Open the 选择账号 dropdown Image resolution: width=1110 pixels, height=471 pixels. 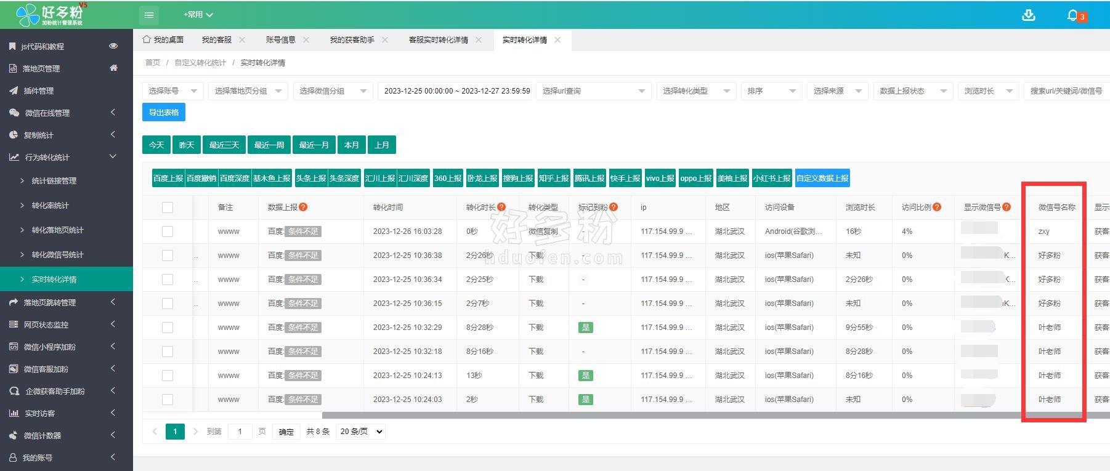click(x=173, y=91)
